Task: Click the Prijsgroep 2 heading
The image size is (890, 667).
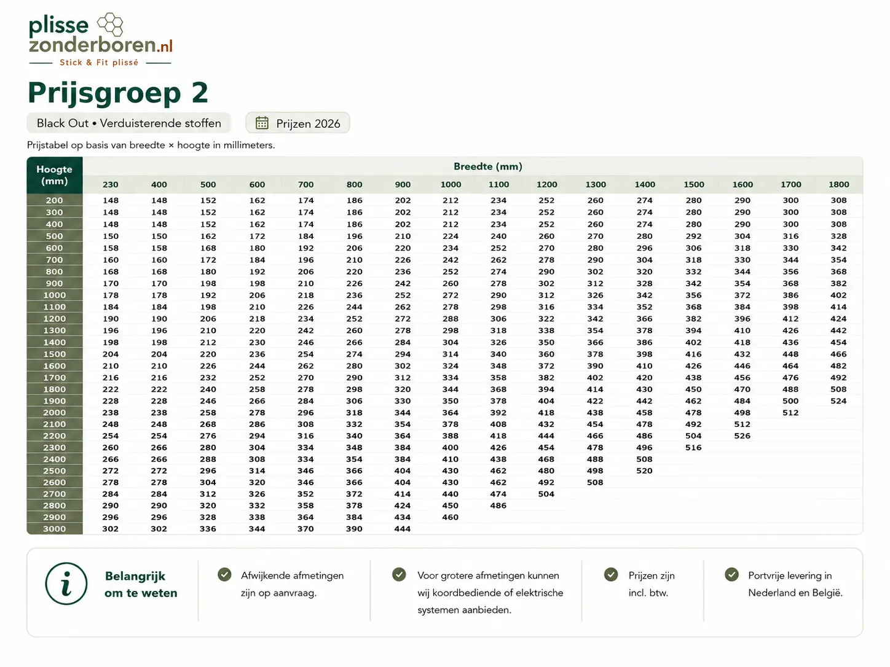Action: click(x=118, y=93)
